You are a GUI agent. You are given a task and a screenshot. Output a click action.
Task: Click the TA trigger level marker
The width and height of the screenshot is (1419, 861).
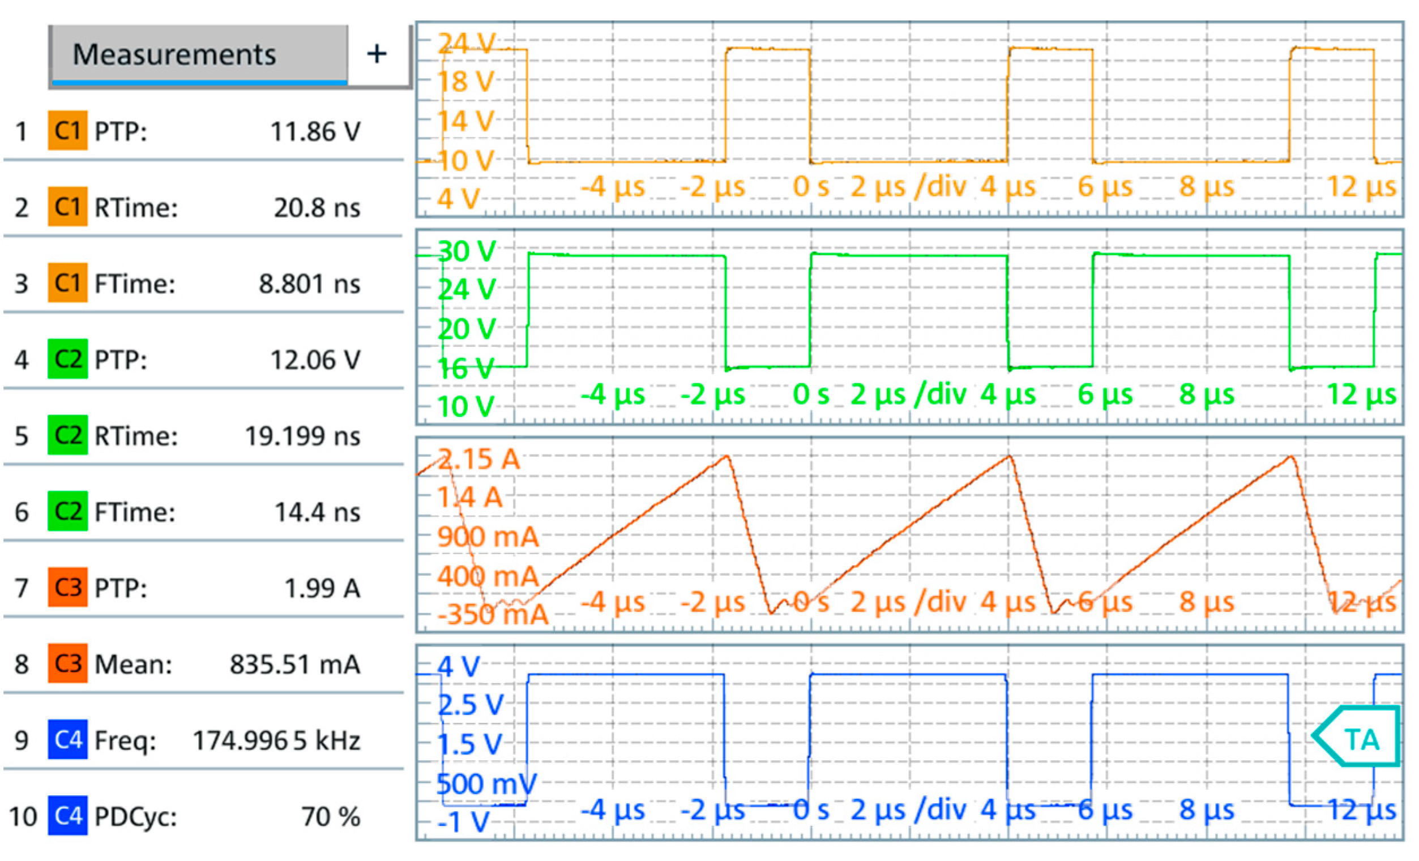pyautogui.click(x=1359, y=737)
